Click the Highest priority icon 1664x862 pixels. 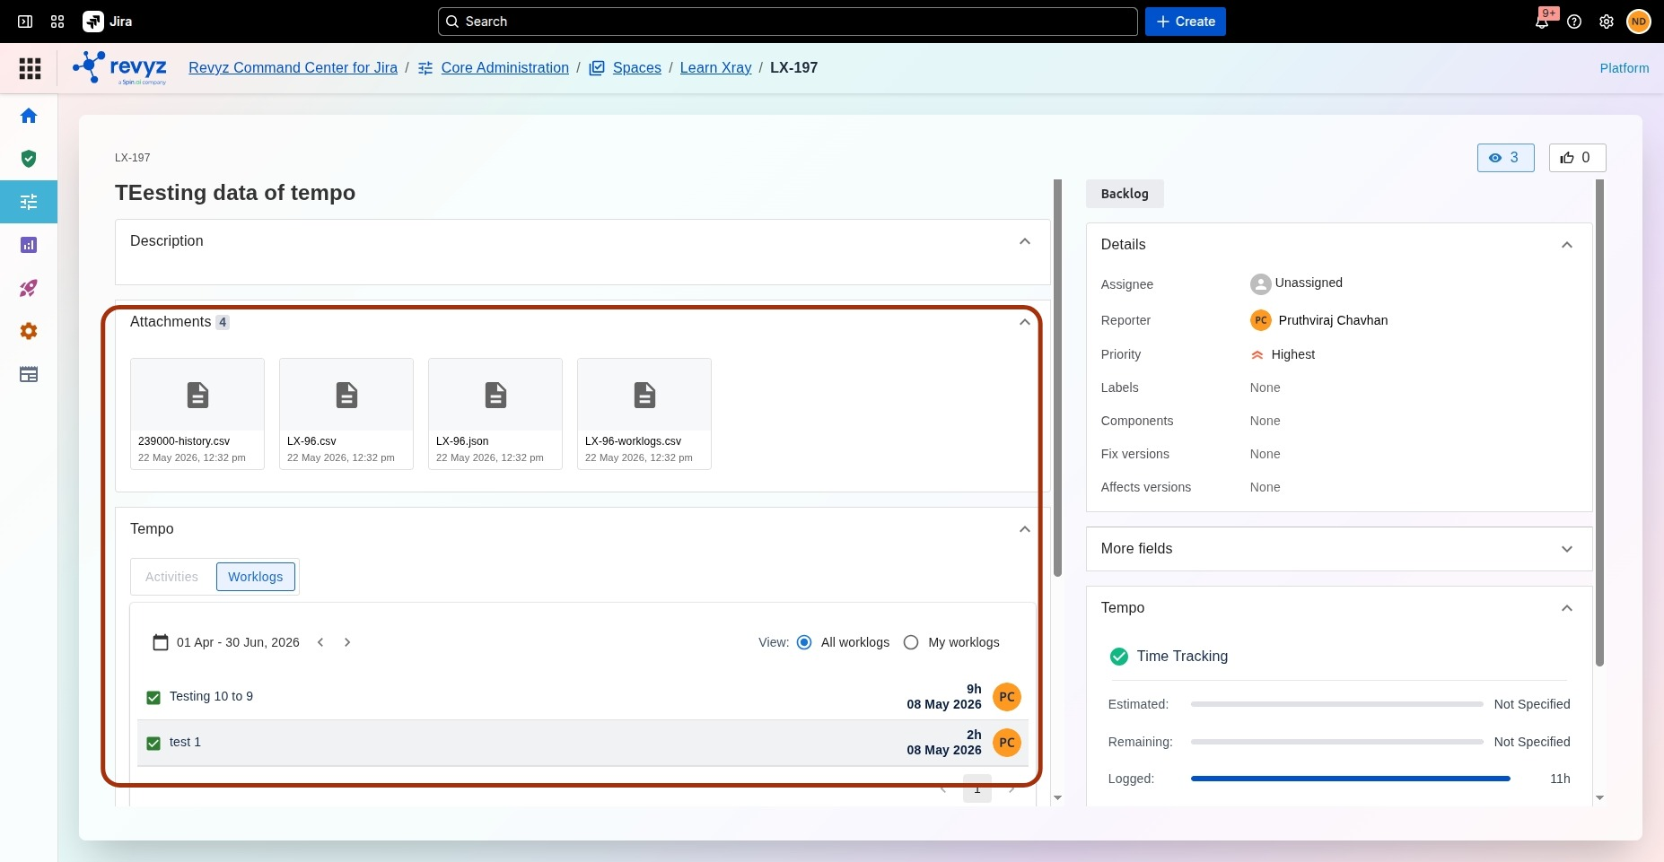(x=1257, y=354)
